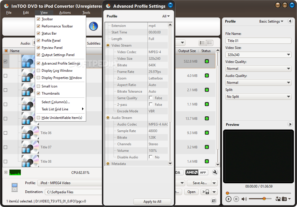297x207 pixels.
Task: Click the task list scroll down arrow
Action: coord(218,164)
